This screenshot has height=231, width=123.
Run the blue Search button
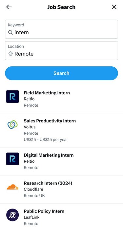pyautogui.click(x=62, y=73)
